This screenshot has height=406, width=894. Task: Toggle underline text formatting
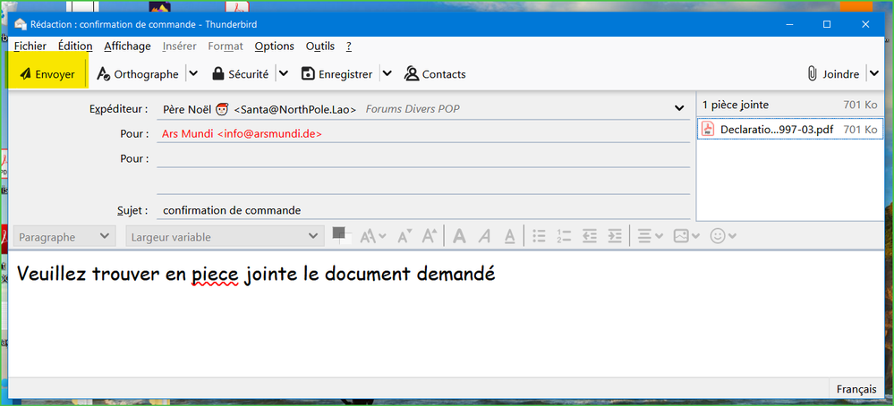pyautogui.click(x=509, y=237)
